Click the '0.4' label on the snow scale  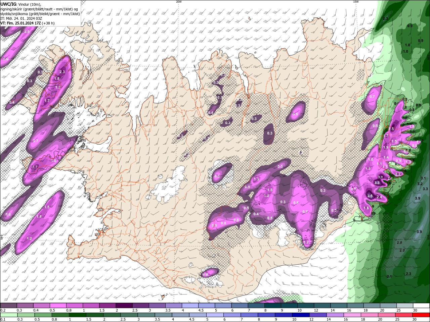[36, 310]
